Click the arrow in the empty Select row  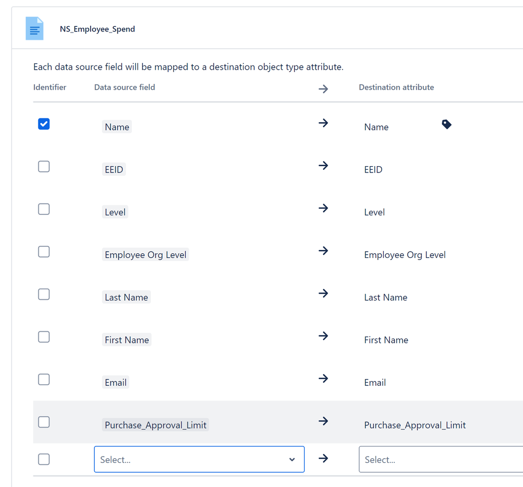323,459
